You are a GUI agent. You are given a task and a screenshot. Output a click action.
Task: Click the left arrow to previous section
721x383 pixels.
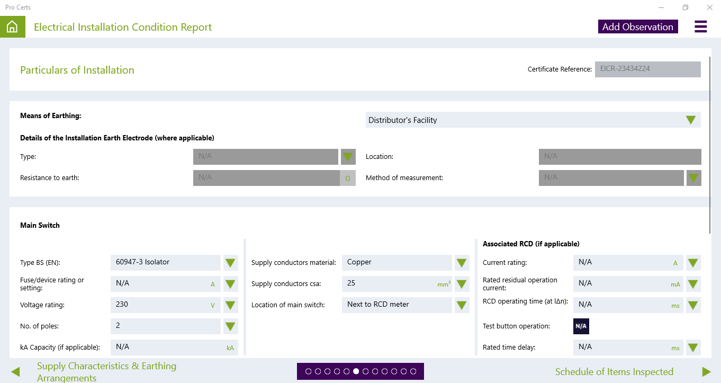[x=15, y=372]
